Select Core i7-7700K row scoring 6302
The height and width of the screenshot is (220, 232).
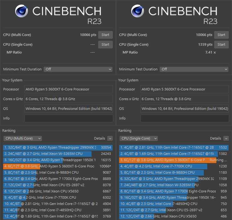tap(58, 197)
